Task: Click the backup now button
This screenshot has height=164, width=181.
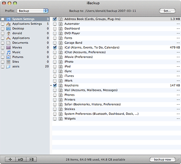Action: pos(163,160)
